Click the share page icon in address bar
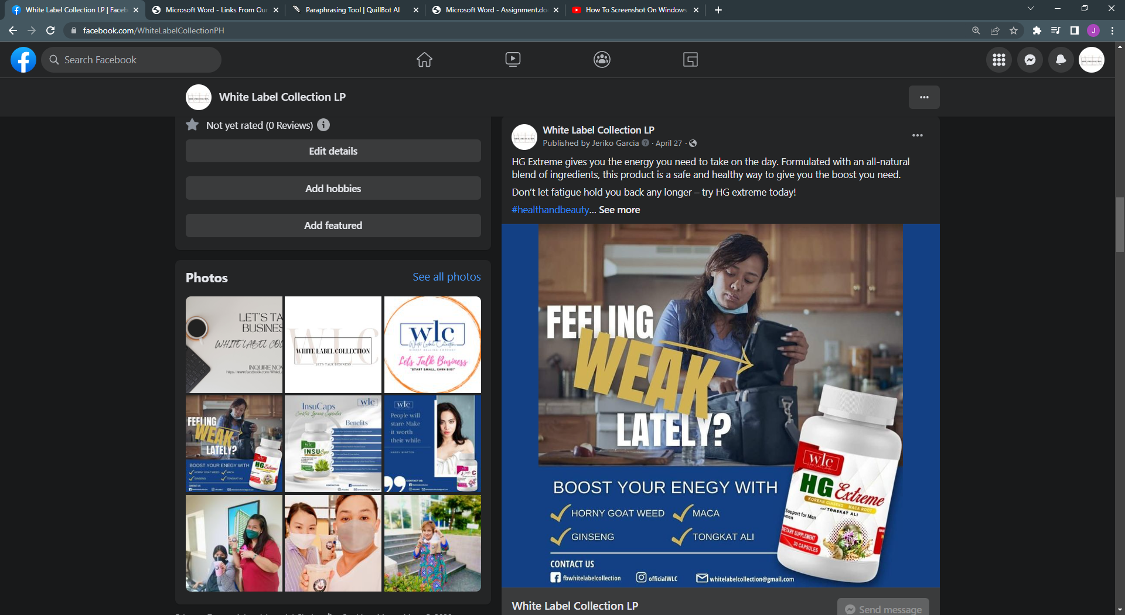 [995, 30]
